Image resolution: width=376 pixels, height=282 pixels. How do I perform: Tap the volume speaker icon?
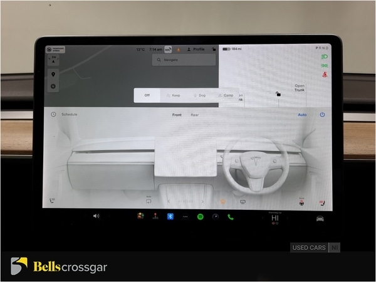[96, 216]
